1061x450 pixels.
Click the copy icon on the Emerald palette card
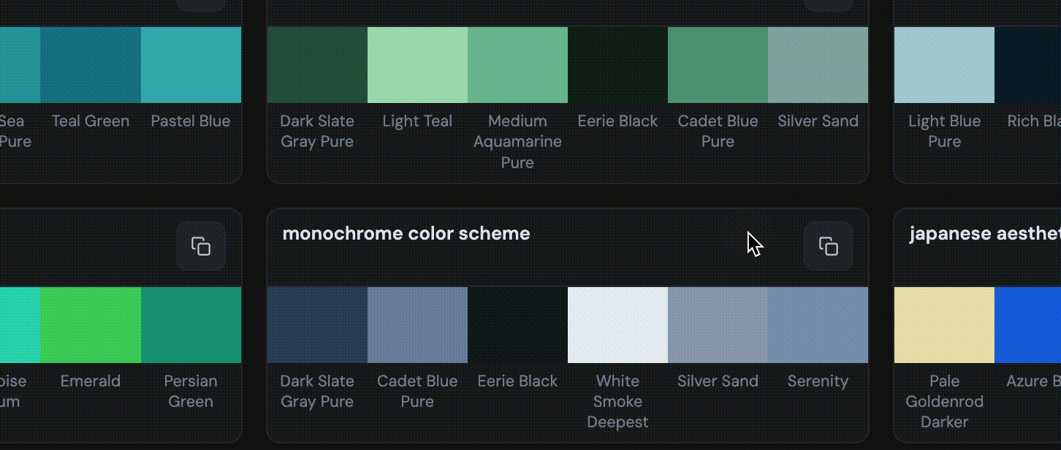[x=201, y=246]
